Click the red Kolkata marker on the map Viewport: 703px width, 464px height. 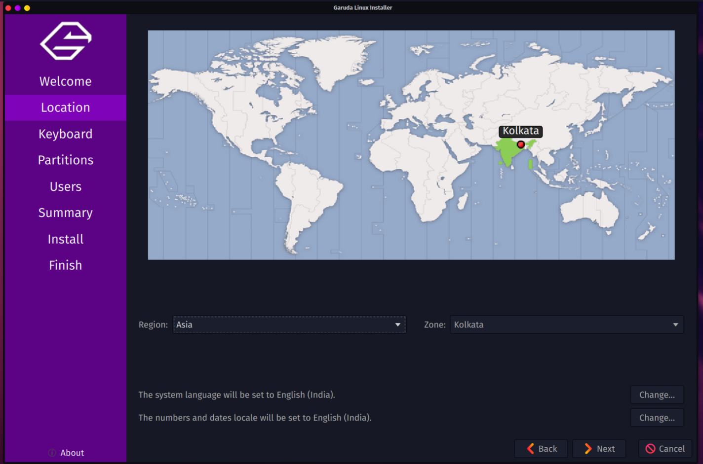(x=521, y=144)
